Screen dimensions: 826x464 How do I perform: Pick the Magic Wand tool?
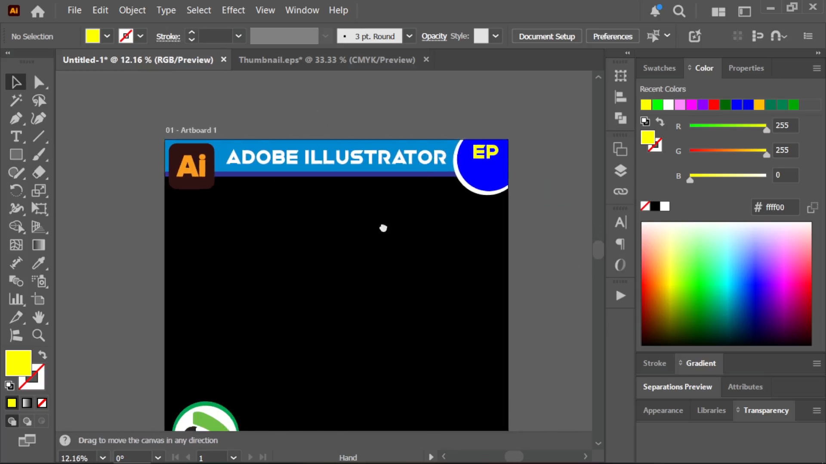pyautogui.click(x=16, y=101)
